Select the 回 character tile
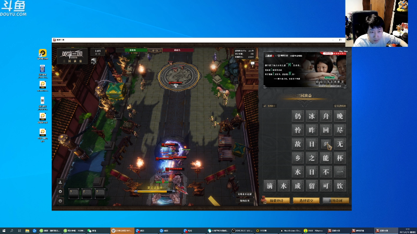The width and height of the screenshot is (417, 234). [326, 130]
